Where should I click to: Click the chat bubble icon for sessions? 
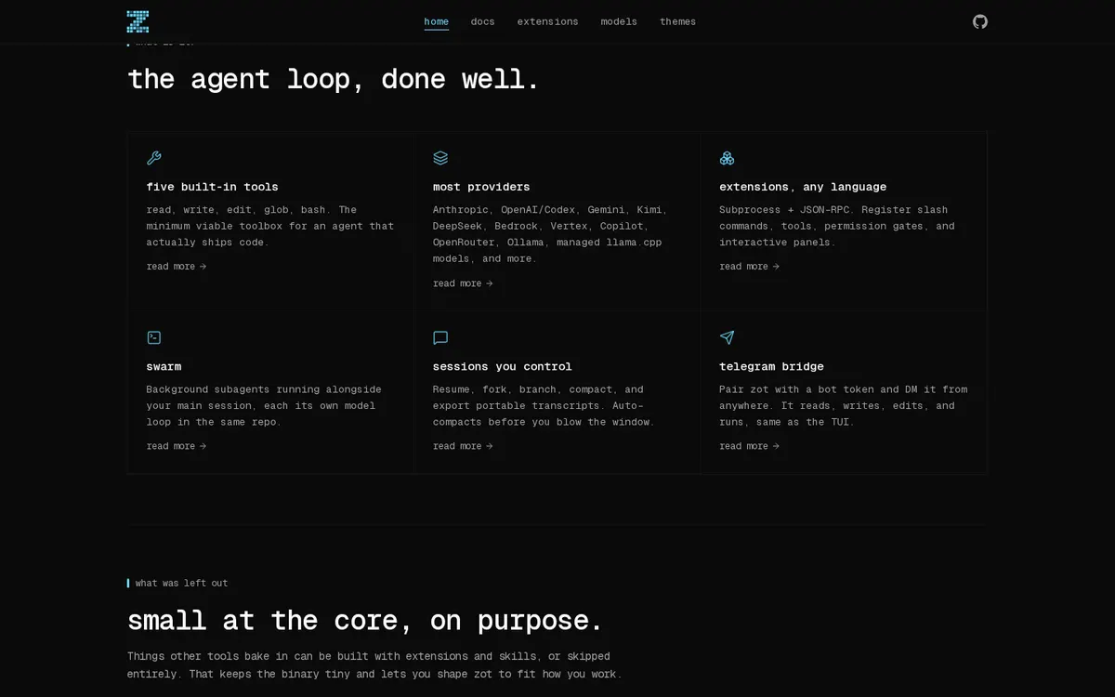point(440,337)
